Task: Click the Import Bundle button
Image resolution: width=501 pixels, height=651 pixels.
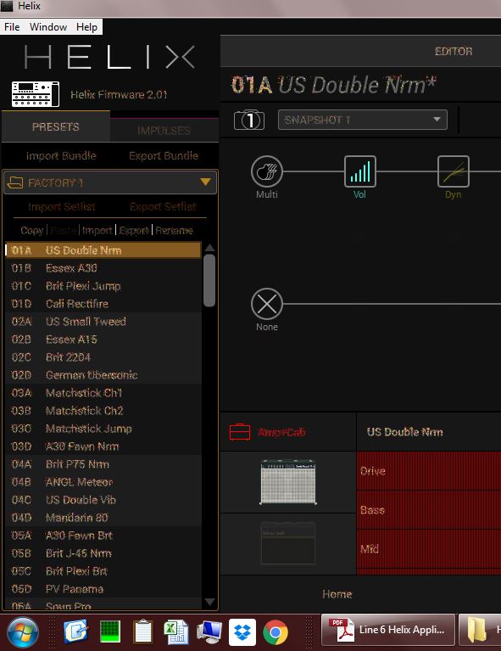Action: [61, 155]
